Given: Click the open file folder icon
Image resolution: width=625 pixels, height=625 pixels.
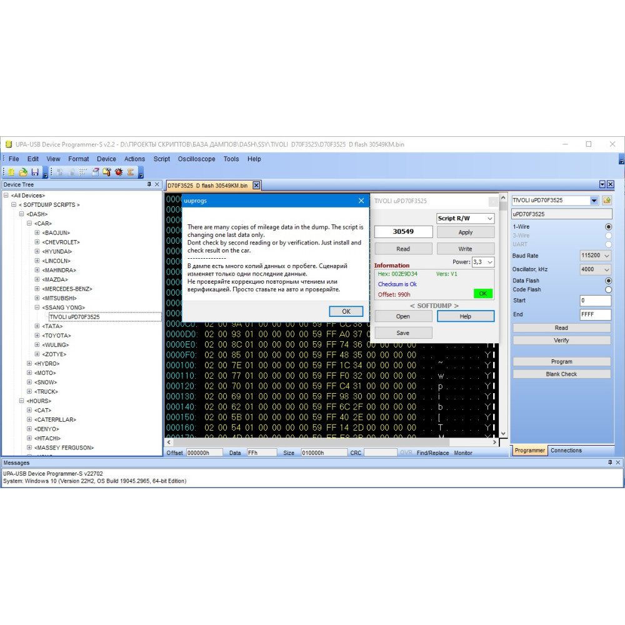Looking at the screenshot, I should click(x=23, y=172).
